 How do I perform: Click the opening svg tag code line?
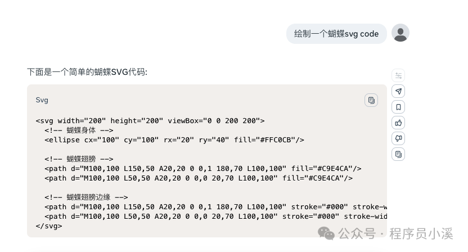pyautogui.click(x=150, y=120)
